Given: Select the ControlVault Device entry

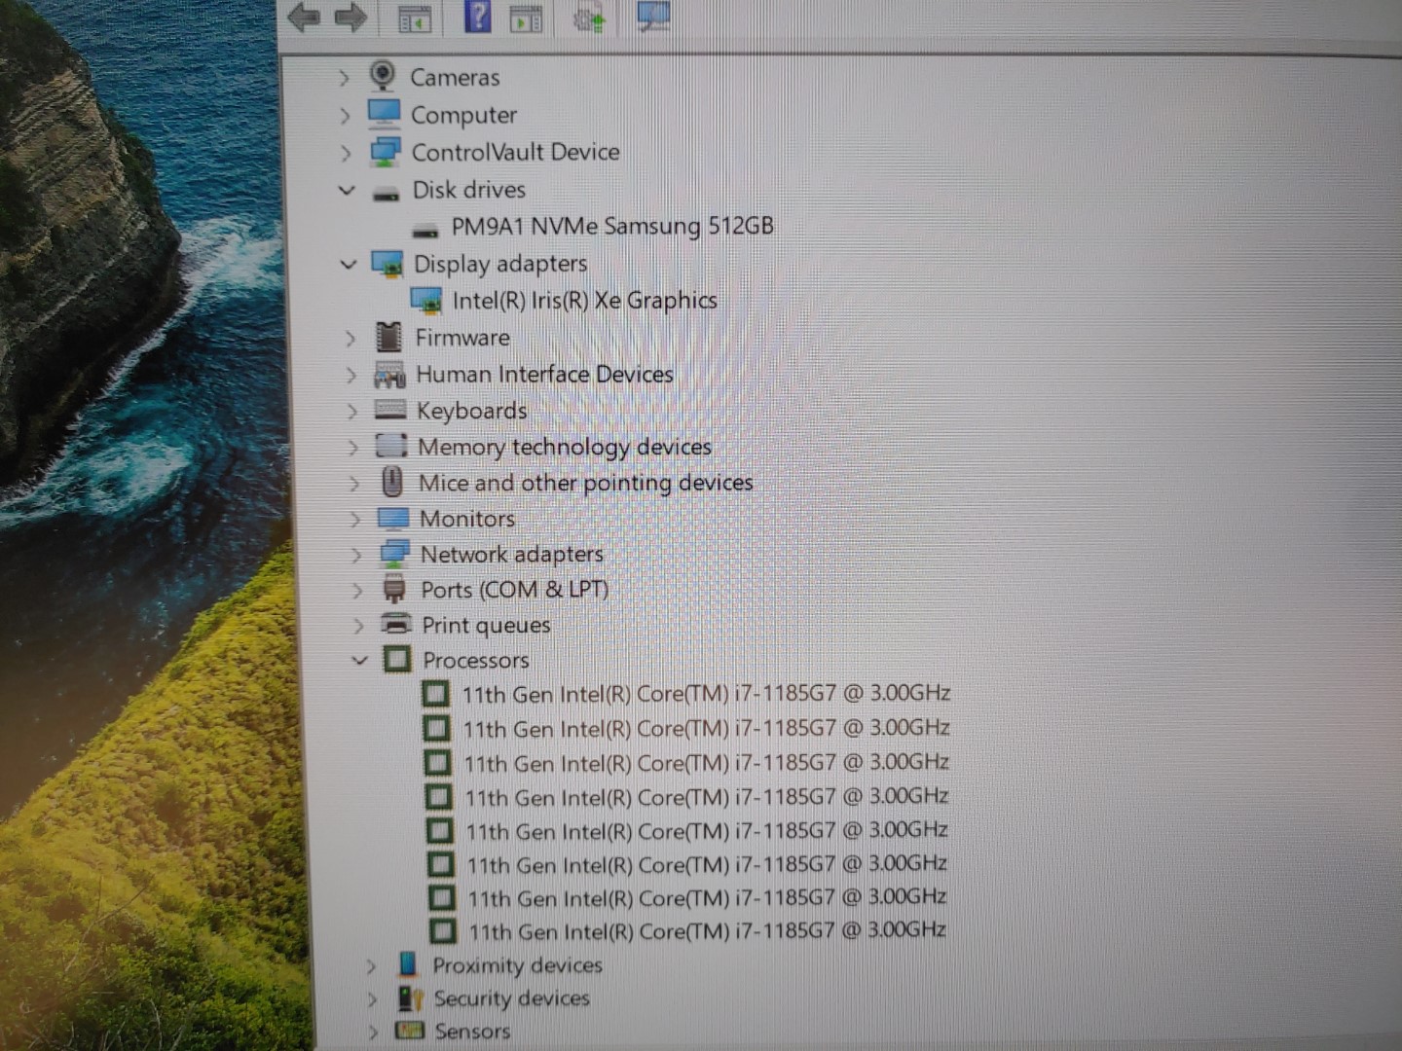Looking at the screenshot, I should pyautogui.click(x=516, y=152).
